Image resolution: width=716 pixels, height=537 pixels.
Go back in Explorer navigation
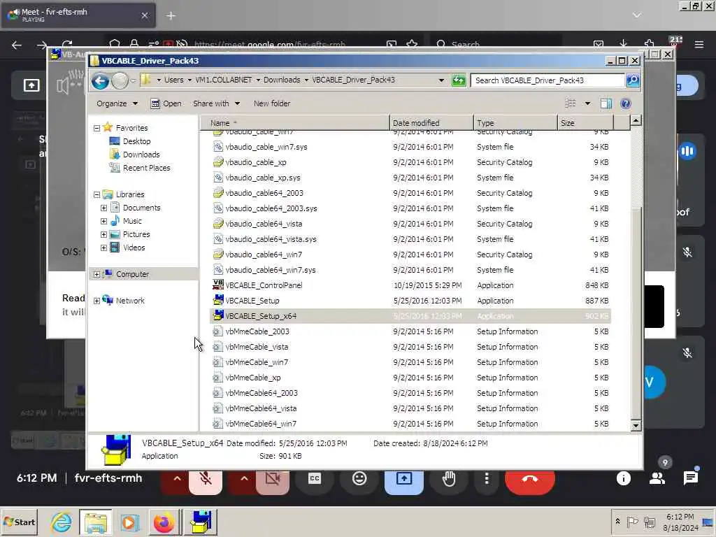point(100,81)
